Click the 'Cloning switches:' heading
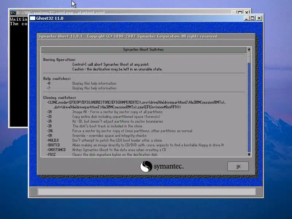The width and height of the screenshot is (292, 219). tap(59, 97)
